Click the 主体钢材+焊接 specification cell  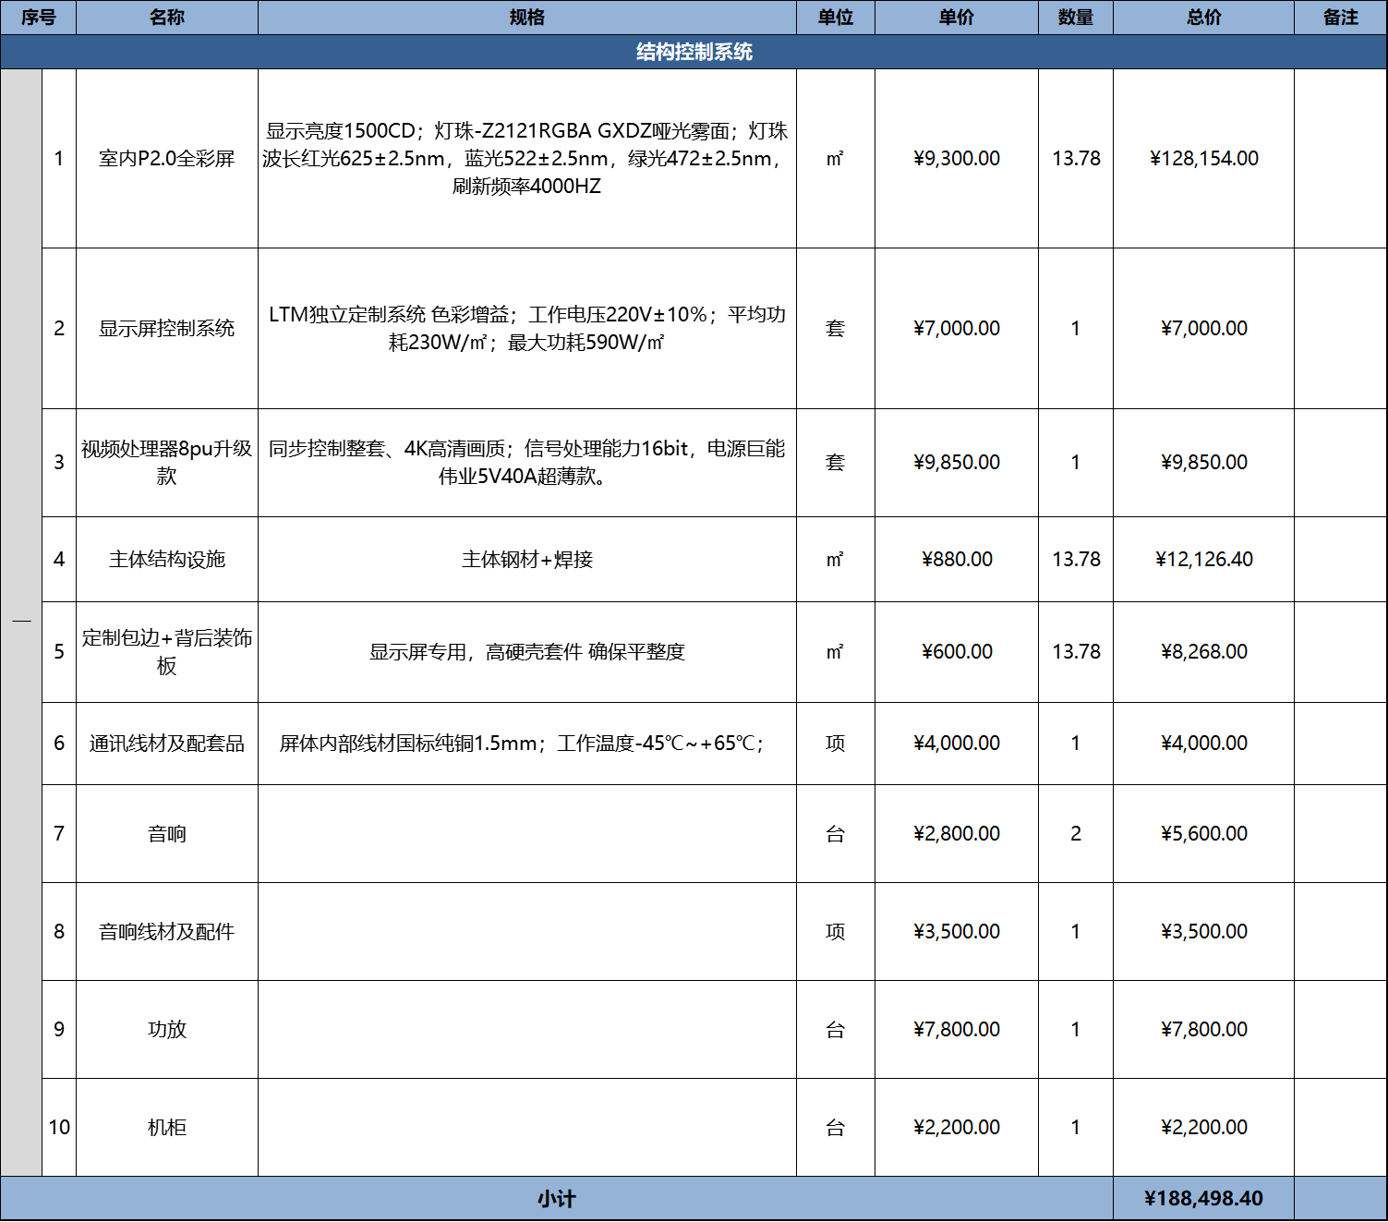pyautogui.click(x=527, y=560)
